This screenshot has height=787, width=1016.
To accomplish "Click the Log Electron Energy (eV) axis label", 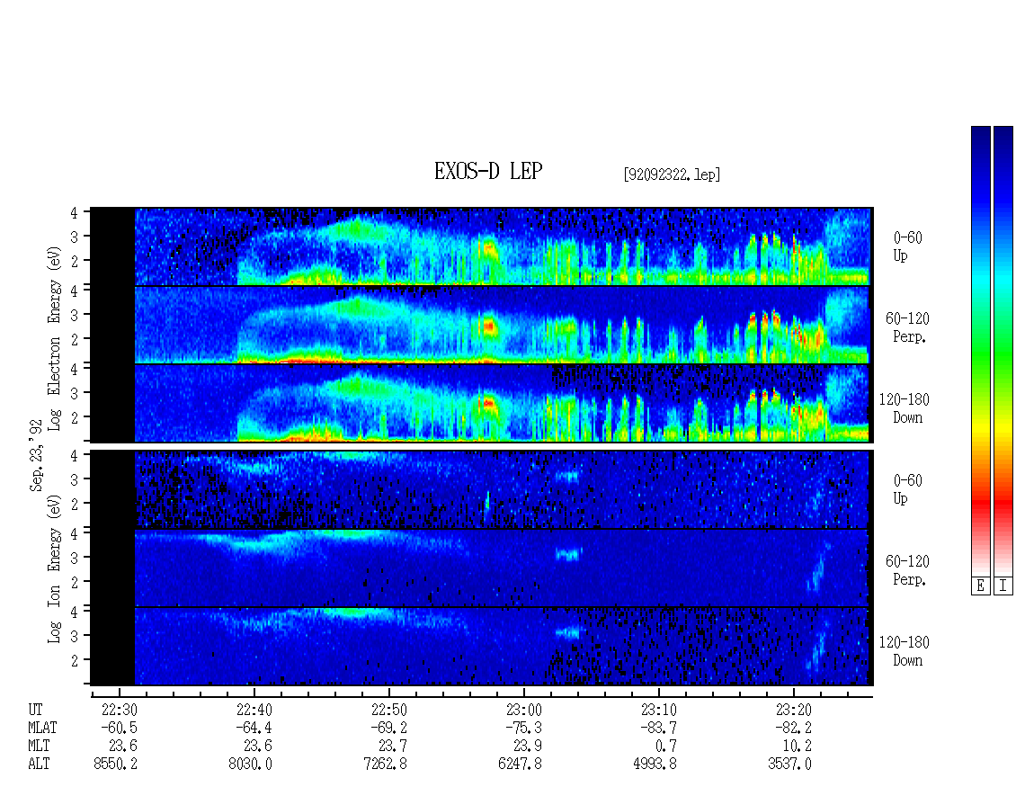I will click(x=55, y=338).
